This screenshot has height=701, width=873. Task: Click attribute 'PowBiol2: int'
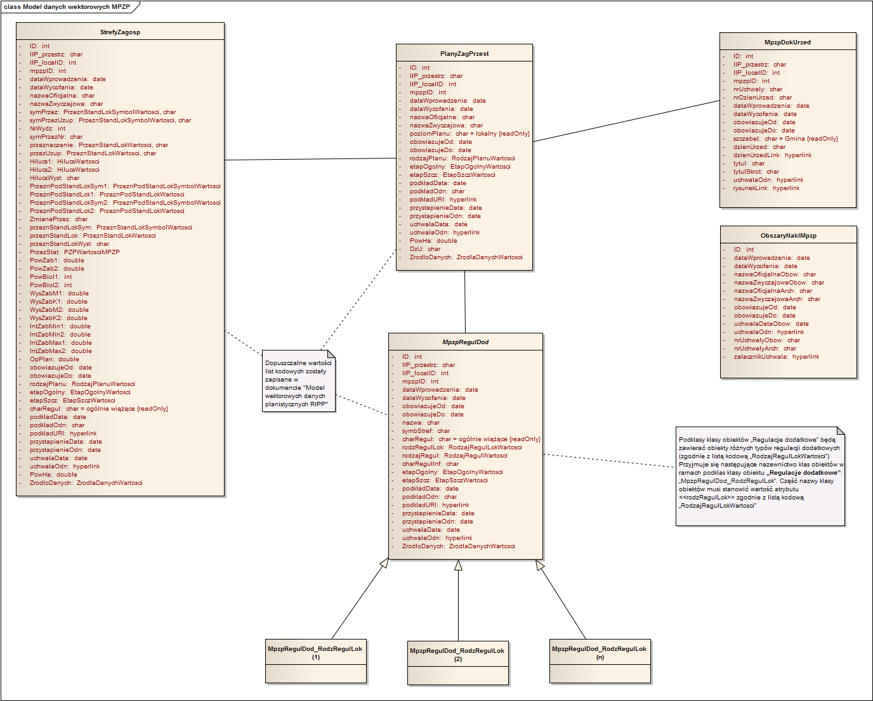coord(51,285)
